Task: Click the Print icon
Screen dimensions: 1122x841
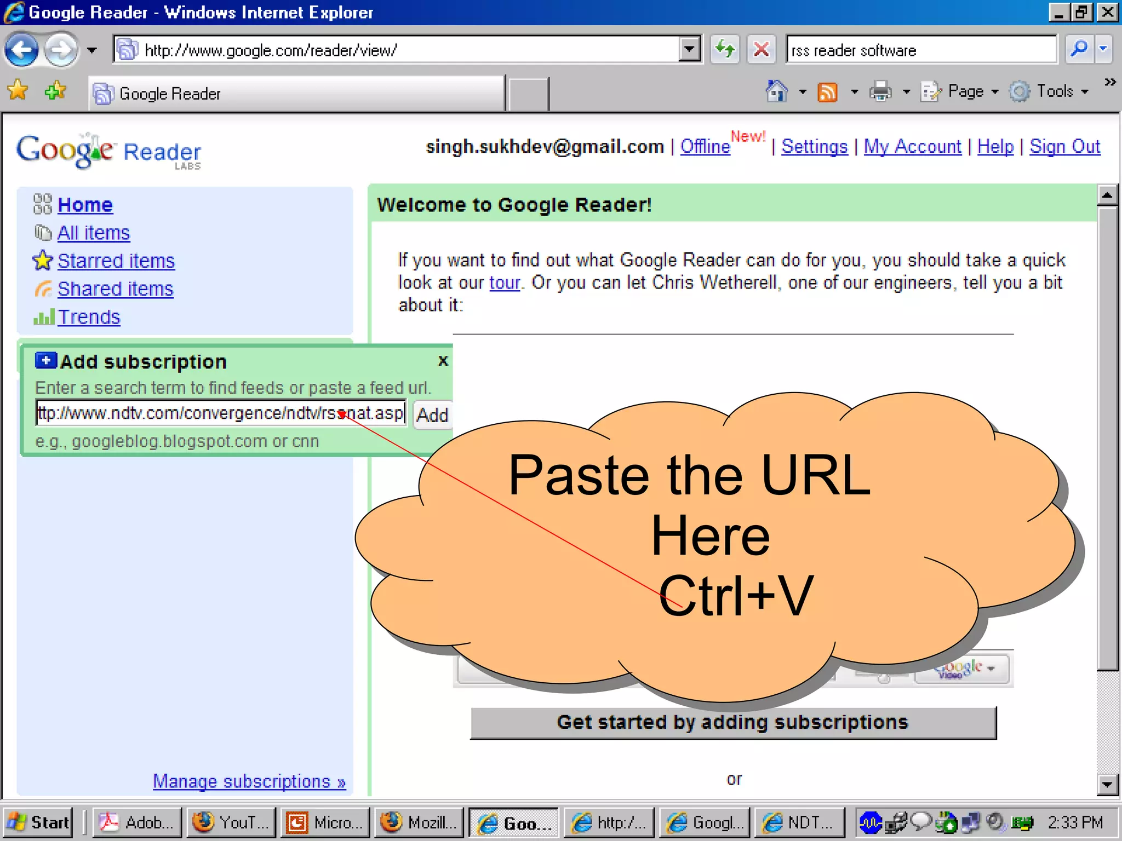Action: [880, 91]
